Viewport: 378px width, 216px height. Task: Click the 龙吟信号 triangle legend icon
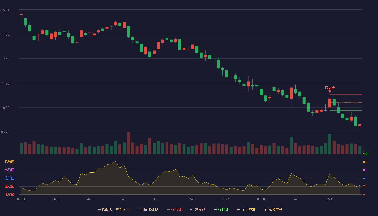[x=265, y=210]
